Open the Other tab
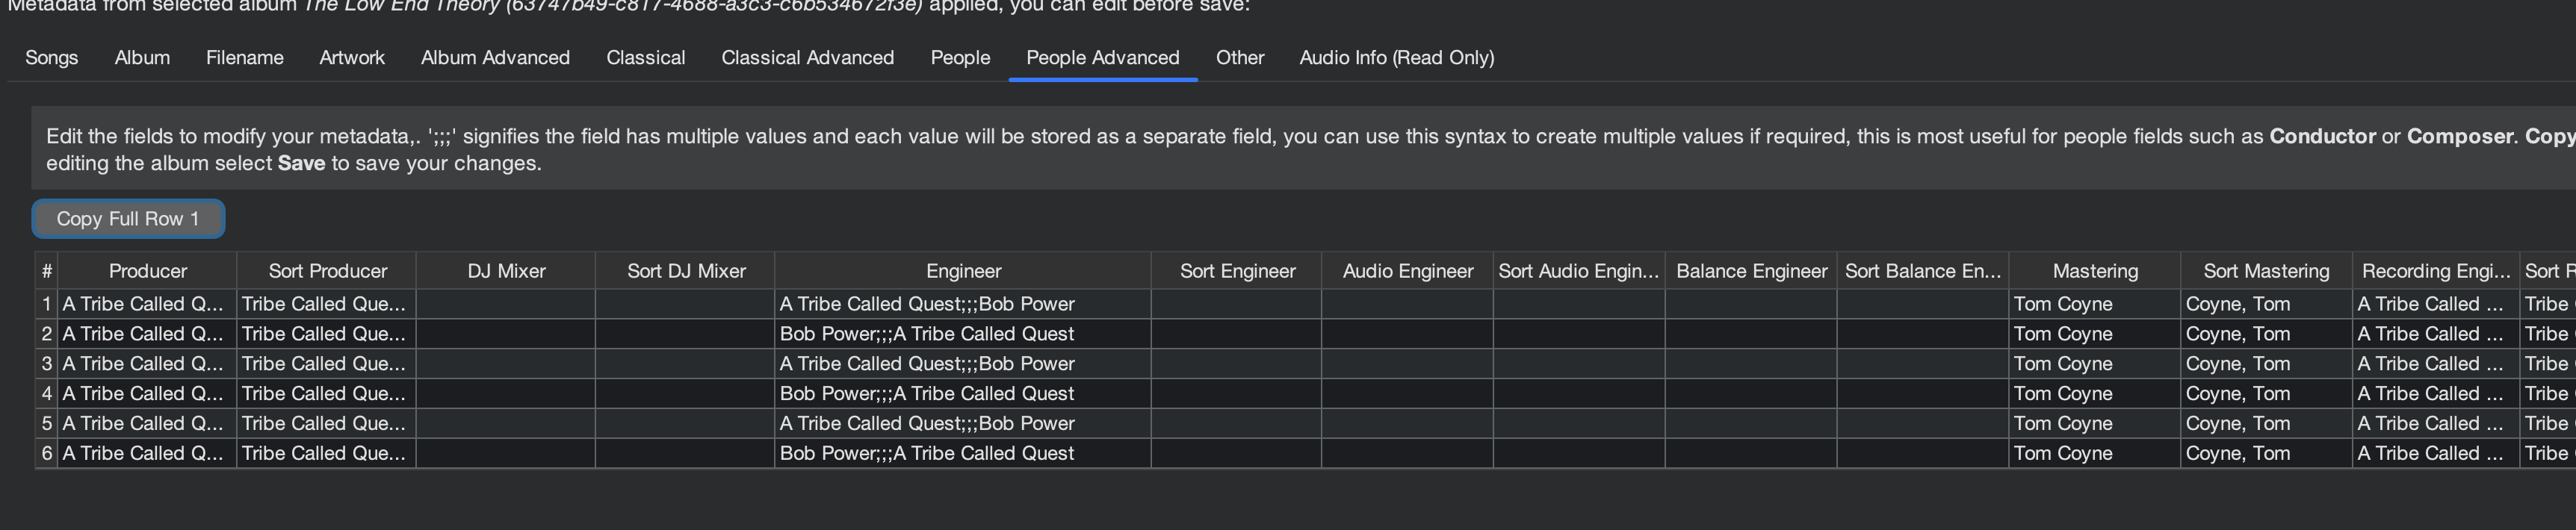This screenshot has width=2576, height=530. click(x=1240, y=58)
